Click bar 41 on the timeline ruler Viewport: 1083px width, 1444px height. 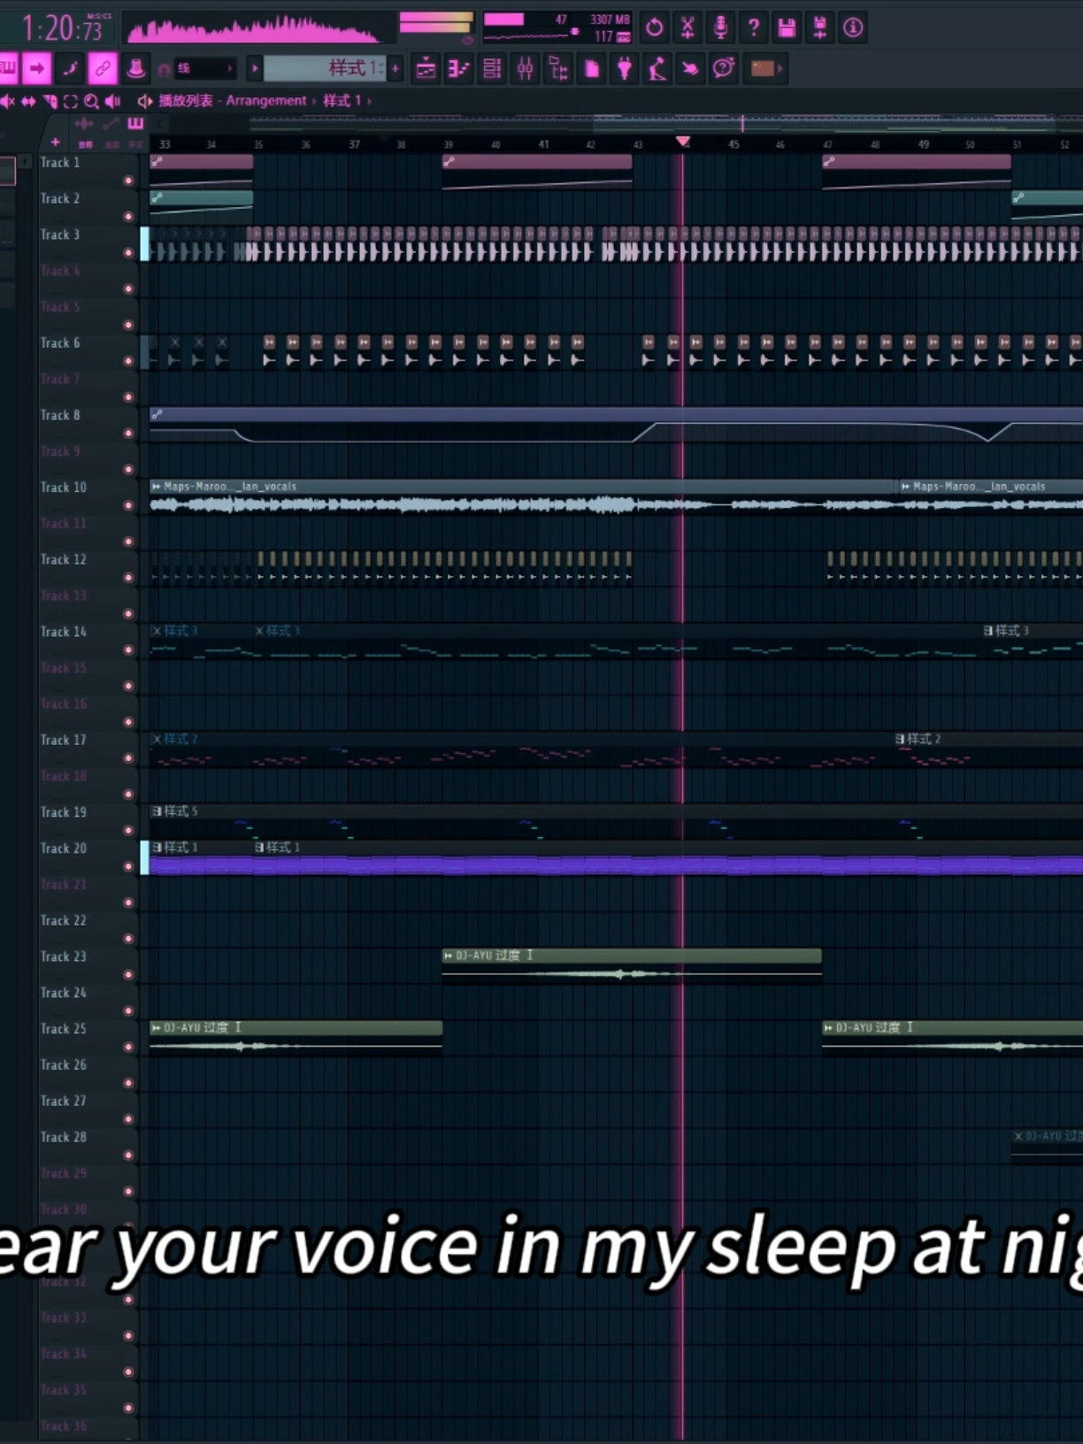click(543, 144)
